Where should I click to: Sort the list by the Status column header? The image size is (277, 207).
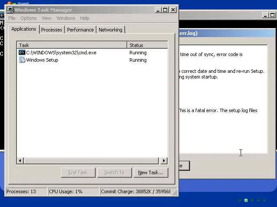pos(147,45)
